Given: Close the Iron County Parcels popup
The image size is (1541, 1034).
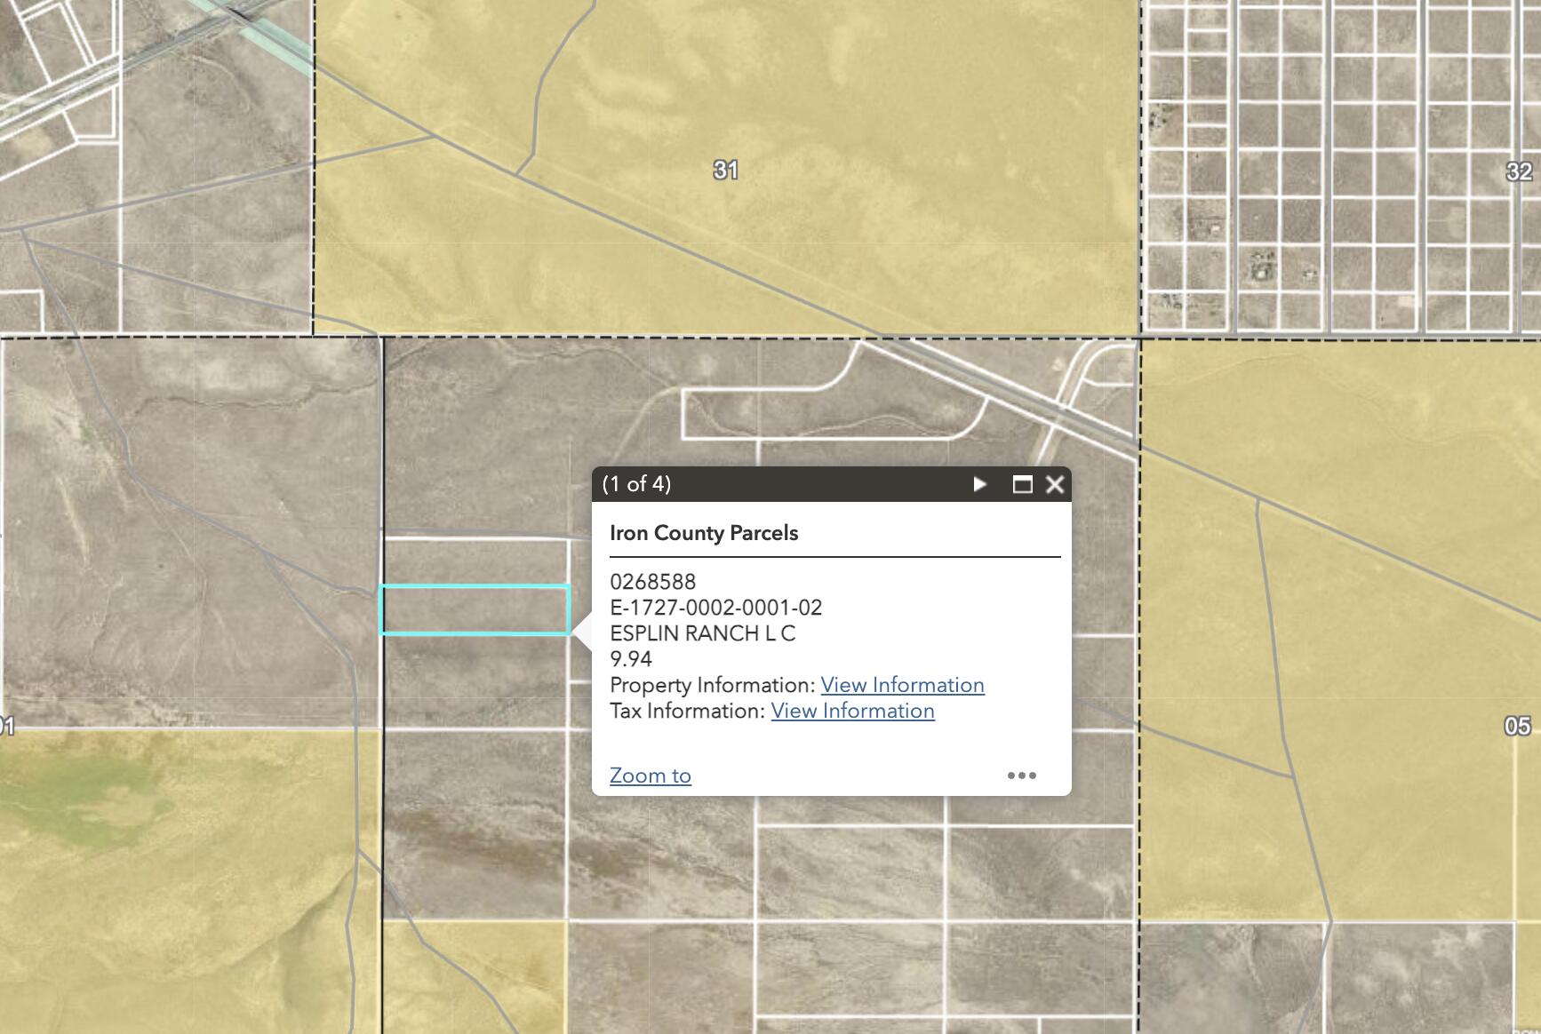Looking at the screenshot, I should [x=1055, y=484].
